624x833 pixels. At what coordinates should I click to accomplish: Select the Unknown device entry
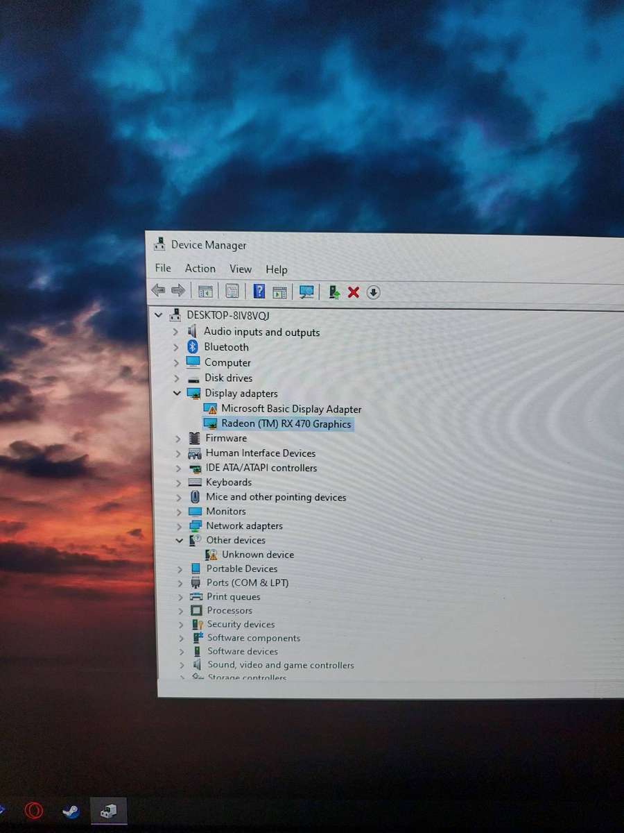[x=257, y=554]
